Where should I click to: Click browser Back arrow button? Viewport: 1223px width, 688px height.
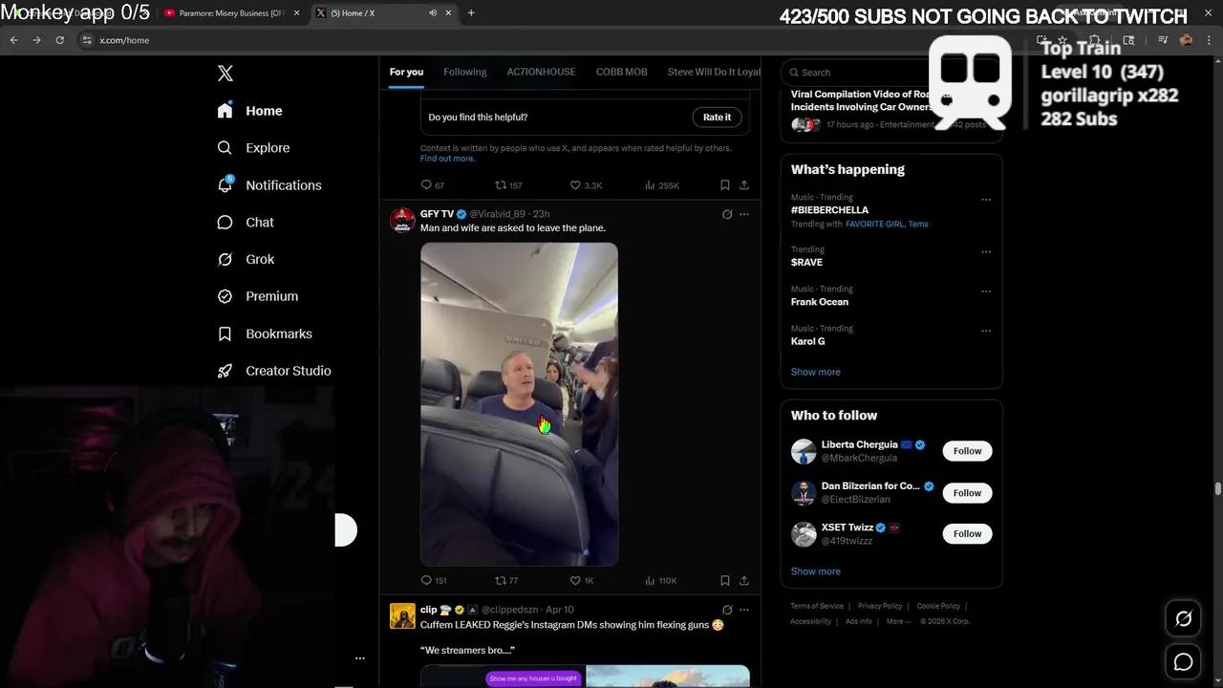tap(13, 40)
